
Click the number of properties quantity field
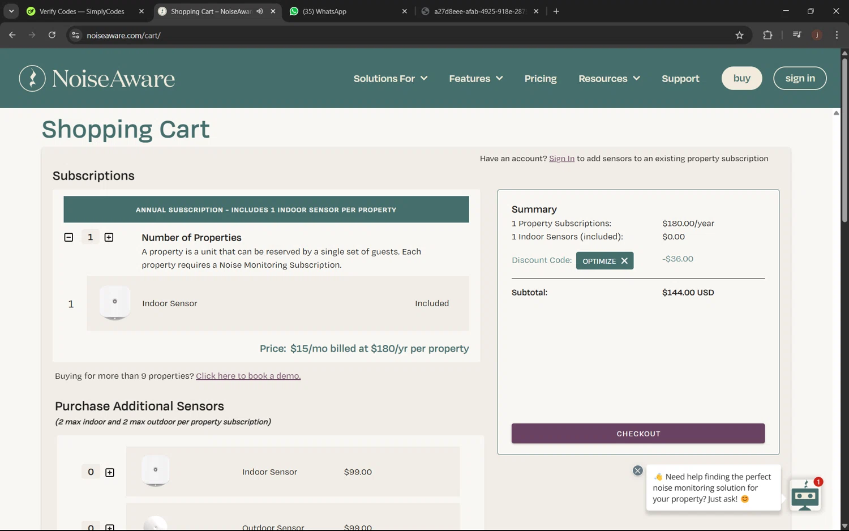click(x=90, y=237)
